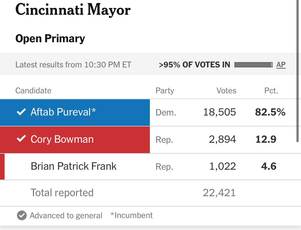
Task: Click the red bar beside Brian Patrick Frank
Action: [2, 166]
